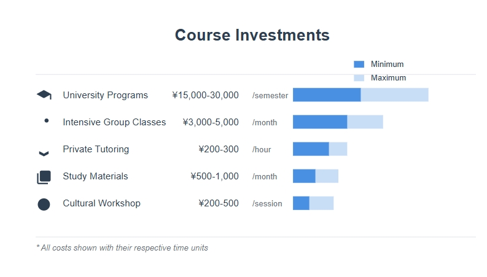Screen dimensions: 487x277
Task: Click the Intensive Group Classes maximum light bar
Action: coord(365,122)
